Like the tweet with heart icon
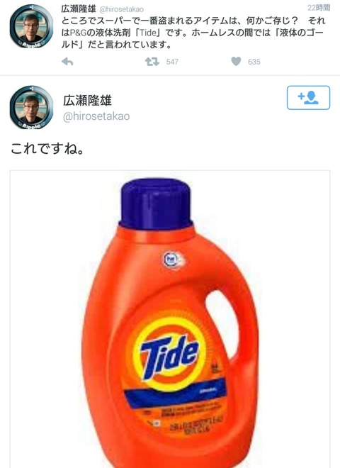This screenshot has width=340, height=468. pos(236,62)
